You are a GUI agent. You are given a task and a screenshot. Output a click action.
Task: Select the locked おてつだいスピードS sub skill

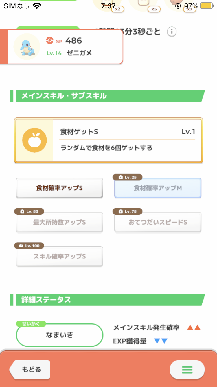pos(158,223)
